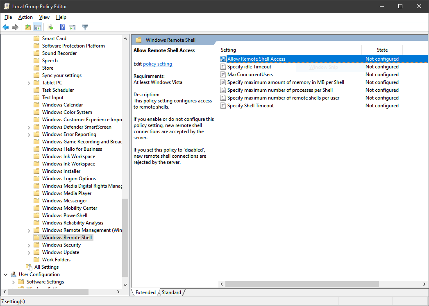Screen dimensions: 429x306
Task: Select the Specify Shell Timeout setting
Action: (251, 105)
